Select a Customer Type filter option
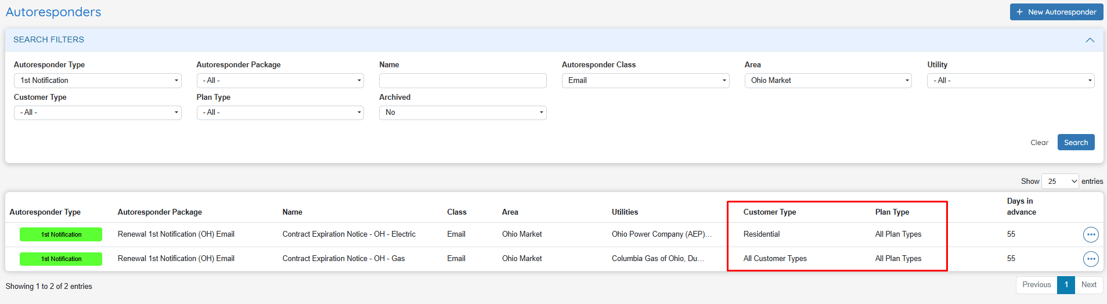The height and width of the screenshot is (304, 1107). [98, 113]
